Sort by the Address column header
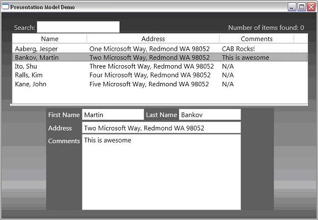 153,39
